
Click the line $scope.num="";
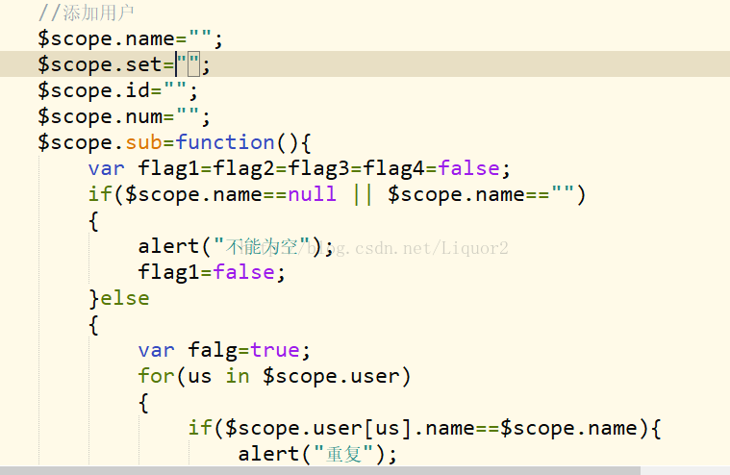(x=124, y=116)
